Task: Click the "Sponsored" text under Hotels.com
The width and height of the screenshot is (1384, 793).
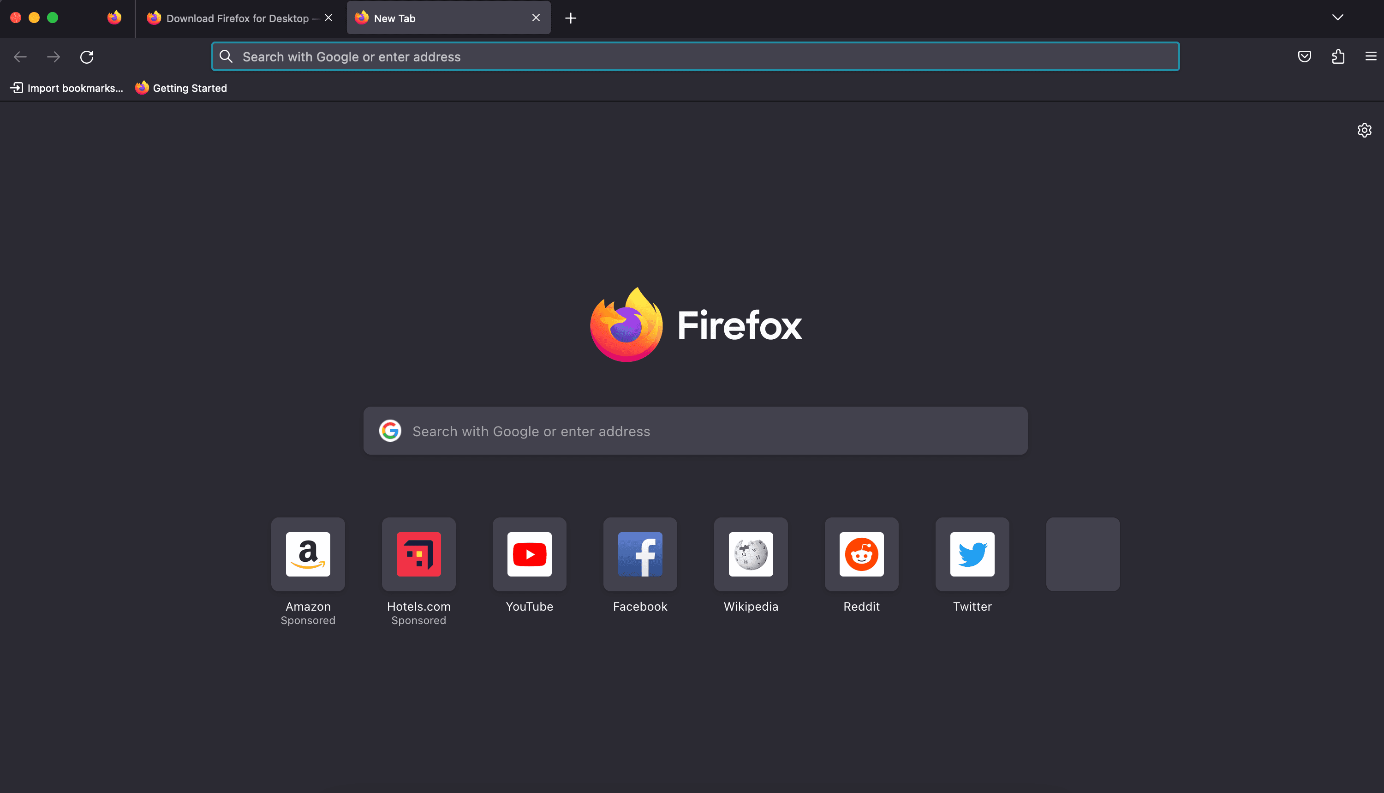Action: (418, 620)
